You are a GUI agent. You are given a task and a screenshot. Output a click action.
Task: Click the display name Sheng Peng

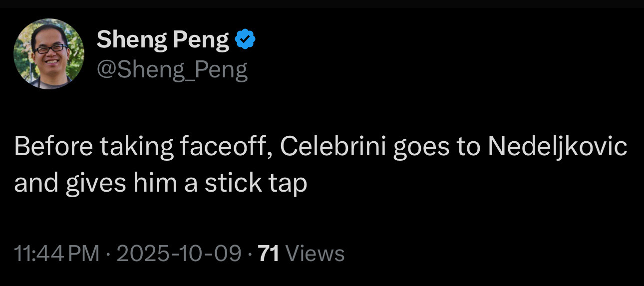coord(163,39)
